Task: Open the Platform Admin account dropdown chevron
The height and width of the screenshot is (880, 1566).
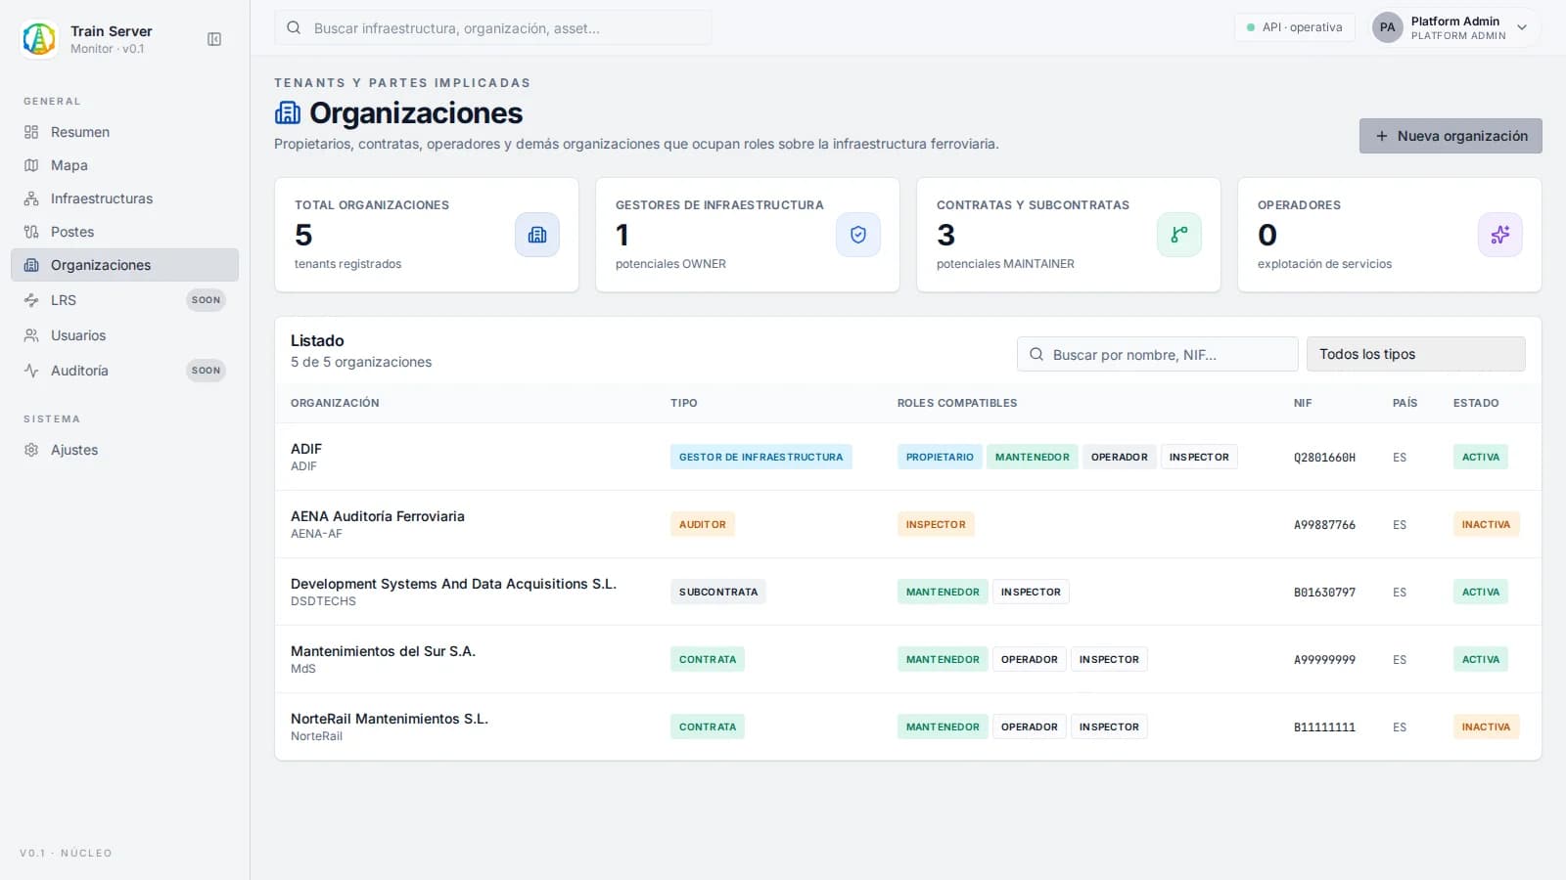Action: click(x=1522, y=27)
